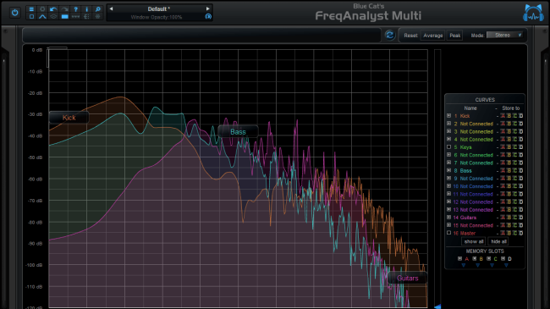Store the Kick curve to slot B
The width and height of the screenshot is (550, 309).
point(509,116)
